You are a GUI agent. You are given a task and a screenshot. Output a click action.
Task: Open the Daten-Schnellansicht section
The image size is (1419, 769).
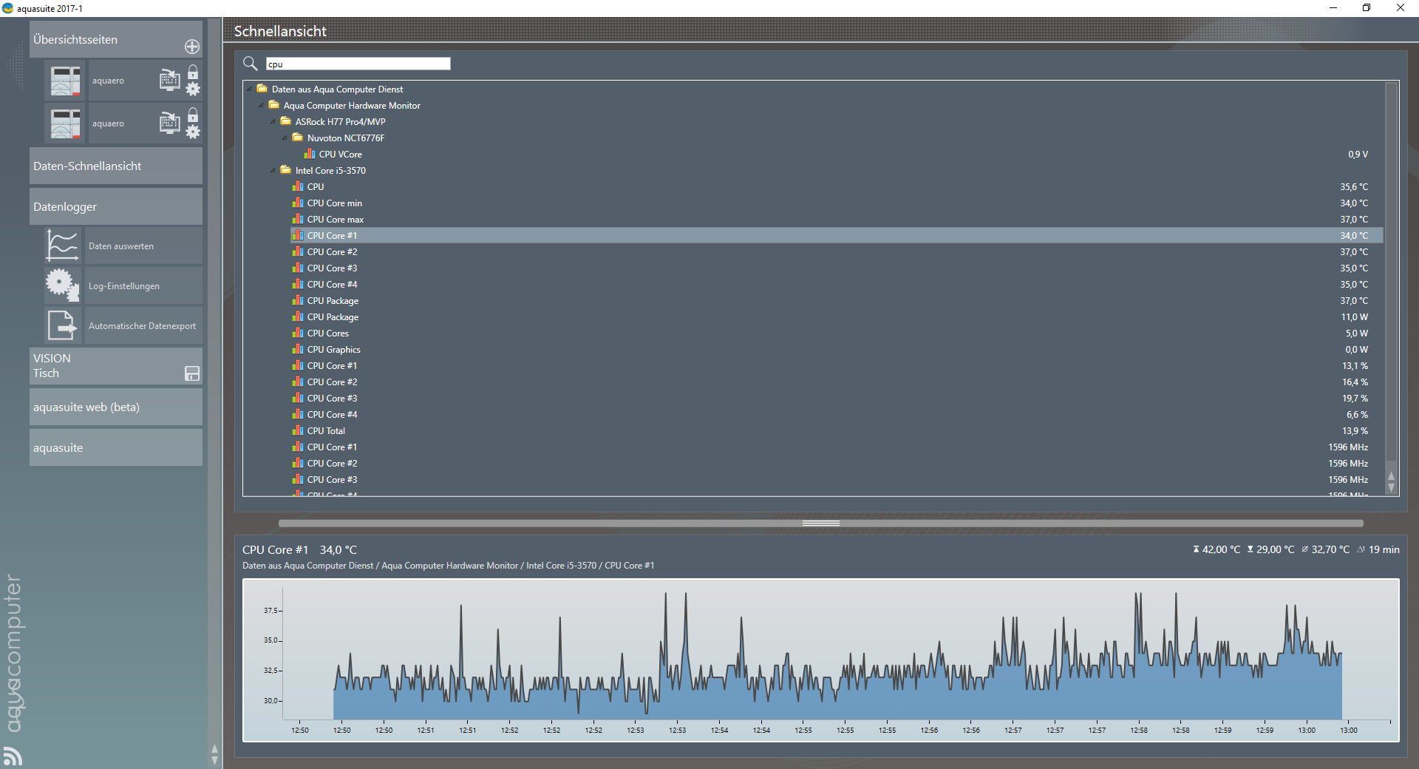116,166
